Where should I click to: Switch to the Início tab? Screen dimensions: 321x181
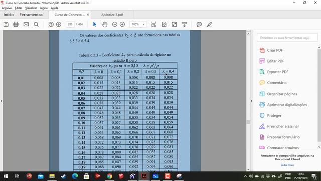click(x=9, y=15)
